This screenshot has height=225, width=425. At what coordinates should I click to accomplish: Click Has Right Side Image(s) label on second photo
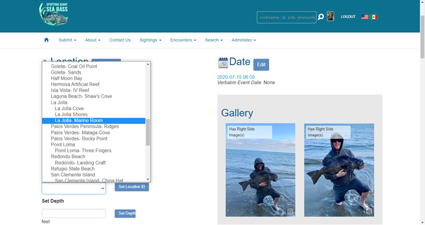(x=328, y=132)
